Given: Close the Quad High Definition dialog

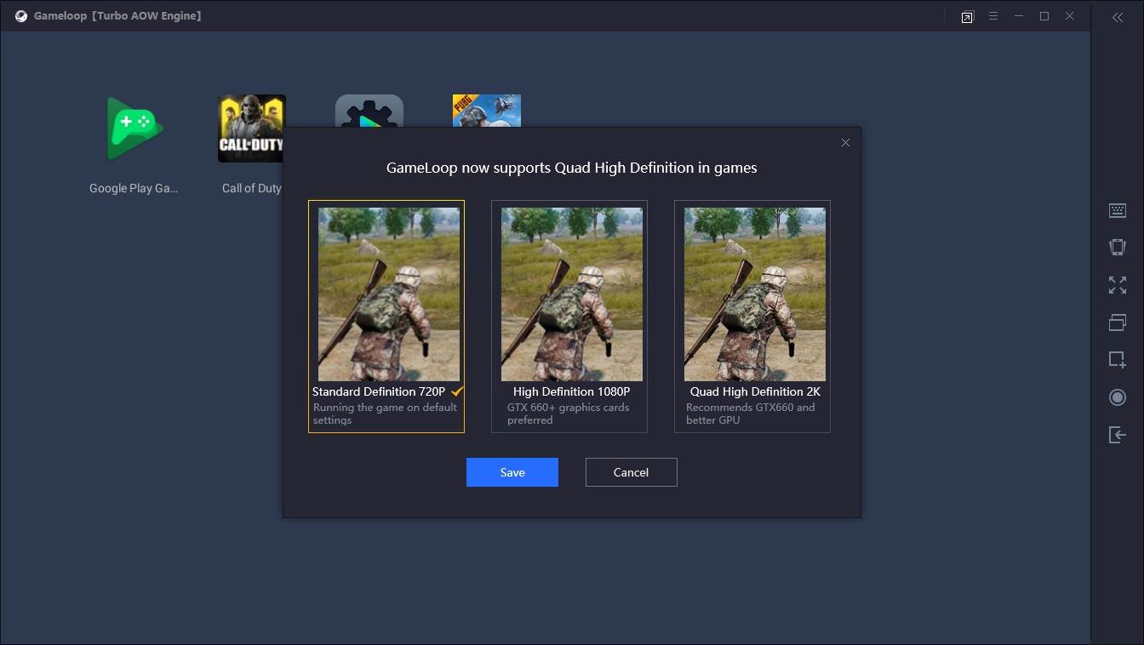Looking at the screenshot, I should 845,143.
